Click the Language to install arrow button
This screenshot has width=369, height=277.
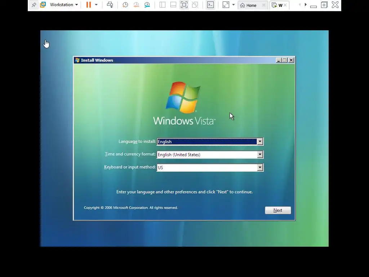coord(260,141)
